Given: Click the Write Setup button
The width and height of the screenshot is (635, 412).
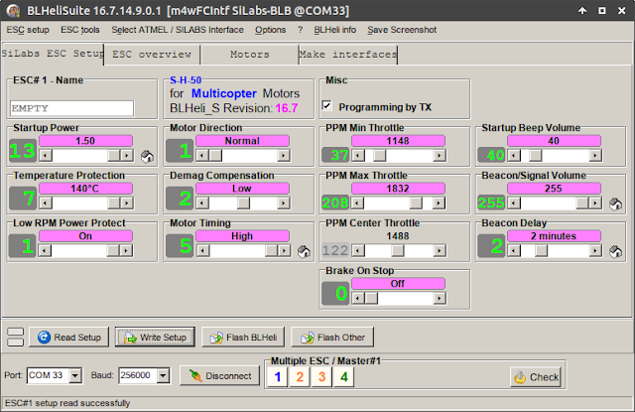Looking at the screenshot, I should pyautogui.click(x=155, y=338).
